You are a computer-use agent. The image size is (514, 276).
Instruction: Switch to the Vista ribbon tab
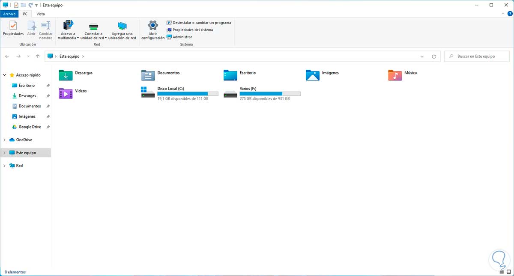(x=41, y=14)
